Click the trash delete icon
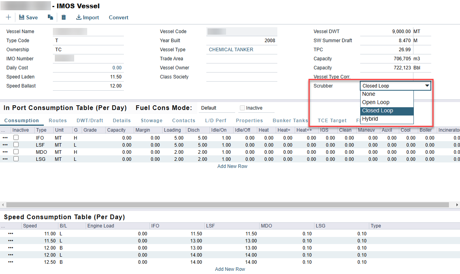460x274 pixels. click(x=64, y=17)
